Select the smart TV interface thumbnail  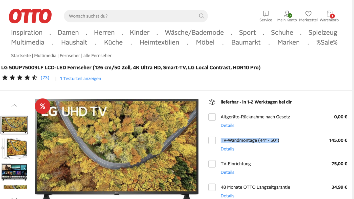14,172
